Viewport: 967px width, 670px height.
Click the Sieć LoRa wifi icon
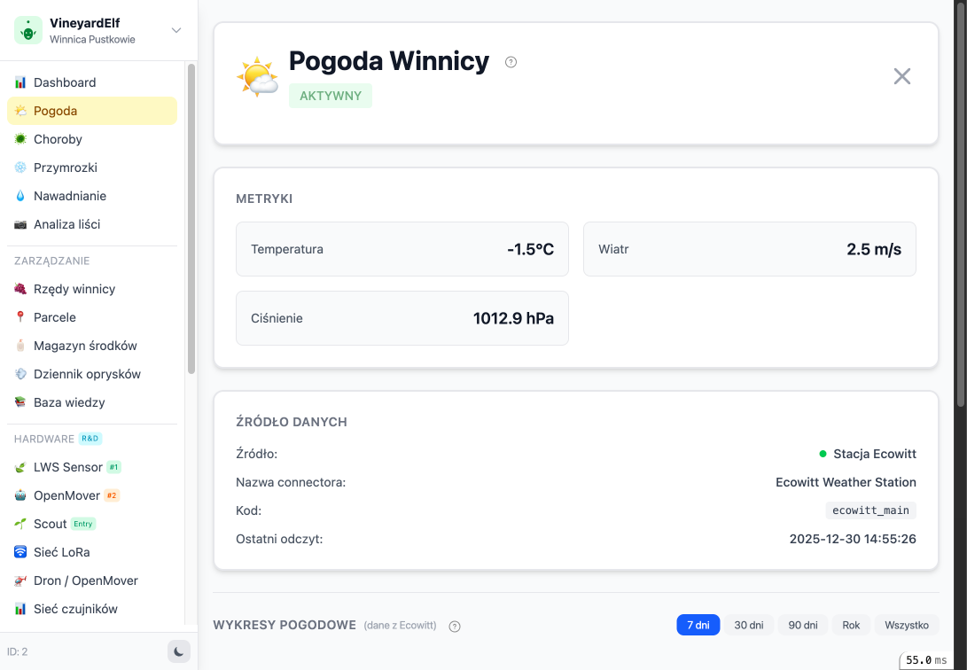point(20,552)
